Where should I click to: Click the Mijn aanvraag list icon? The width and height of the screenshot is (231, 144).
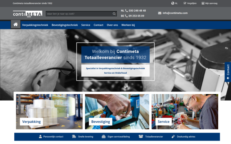(x=203, y=3)
